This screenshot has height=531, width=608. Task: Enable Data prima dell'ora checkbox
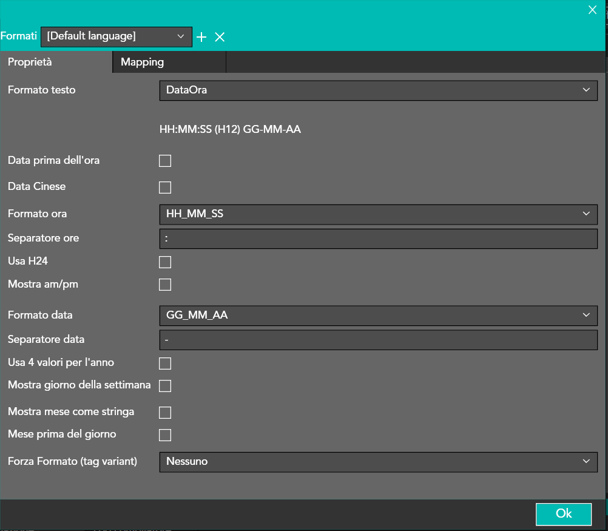165,161
